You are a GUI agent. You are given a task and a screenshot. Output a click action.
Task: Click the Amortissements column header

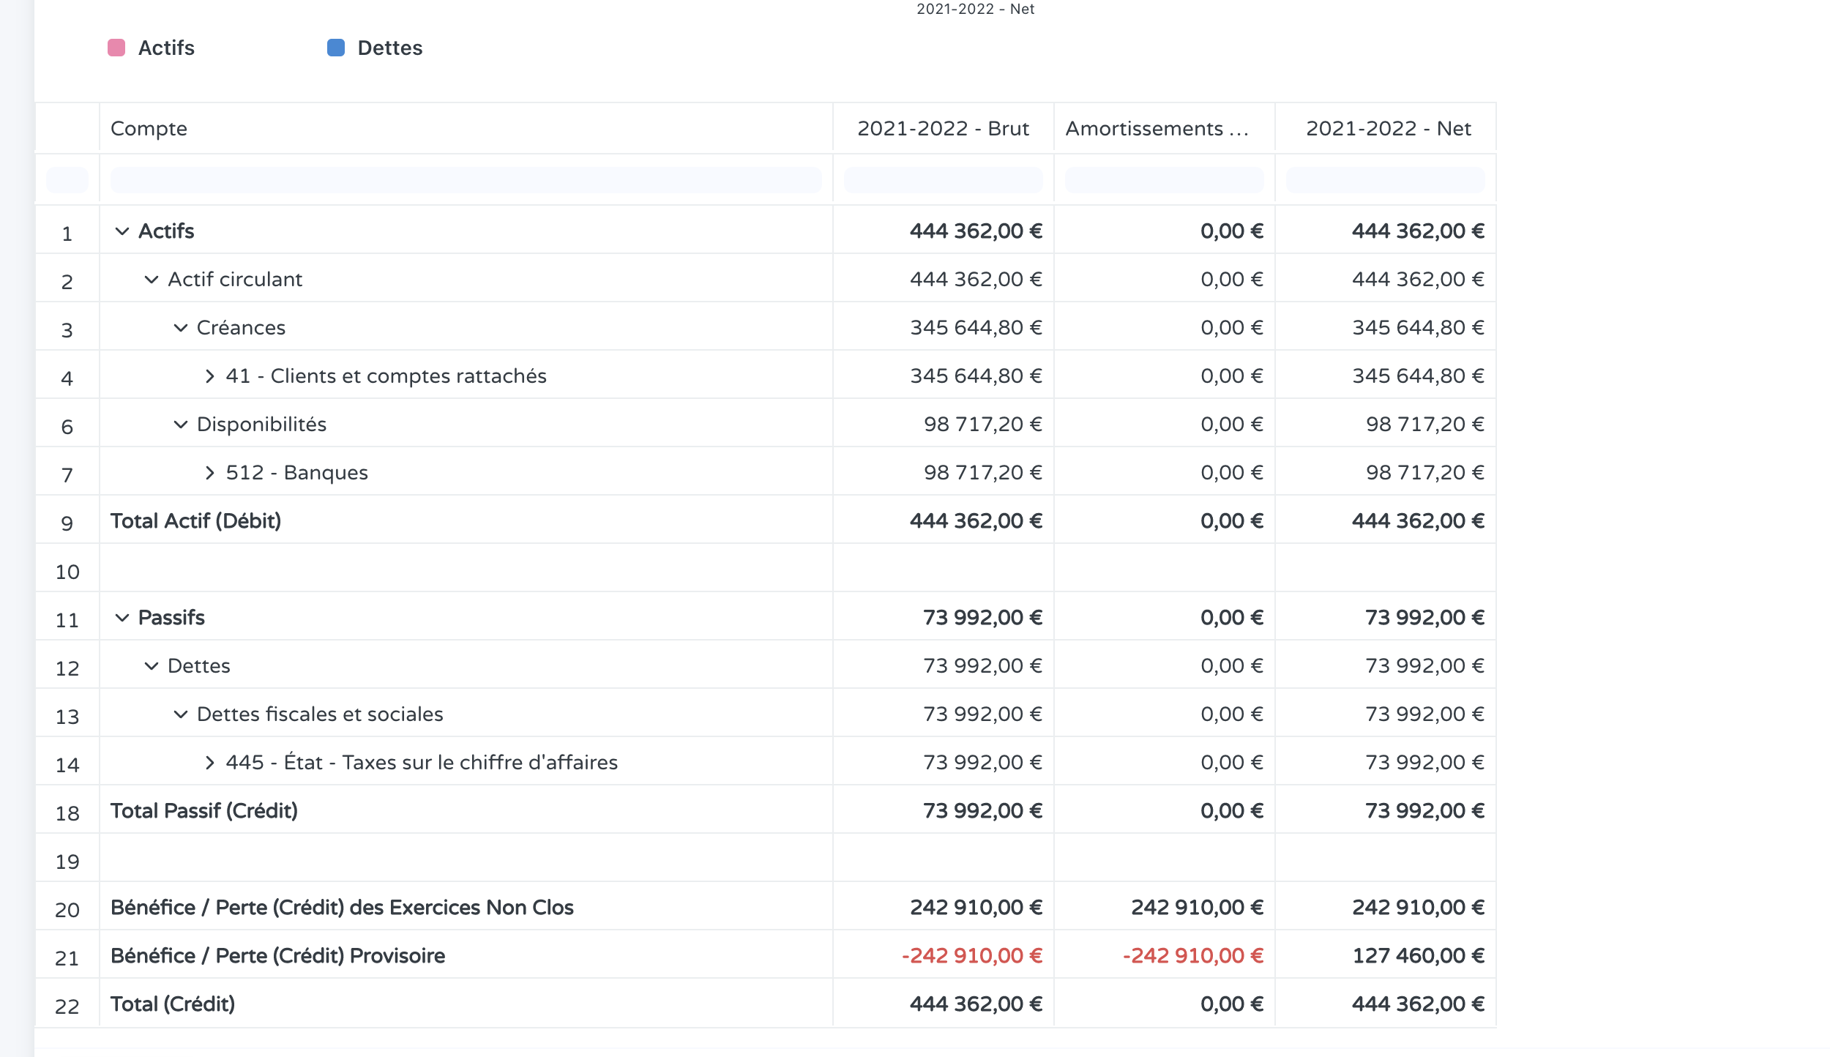(1157, 129)
